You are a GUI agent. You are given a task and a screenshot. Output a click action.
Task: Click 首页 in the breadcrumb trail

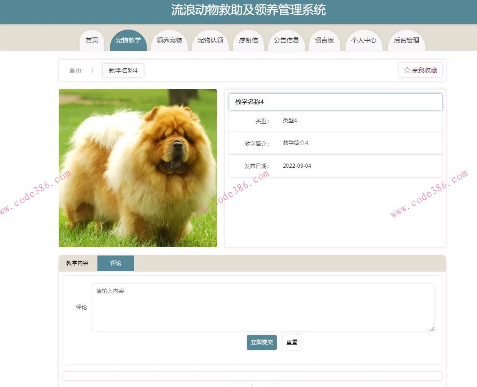tap(75, 70)
